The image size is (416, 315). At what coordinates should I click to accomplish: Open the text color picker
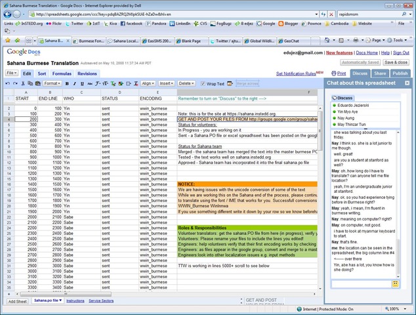(x=113, y=83)
